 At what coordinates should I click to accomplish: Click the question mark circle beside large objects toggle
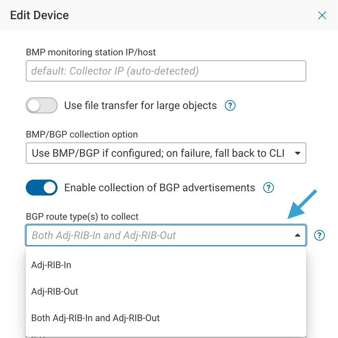pos(230,105)
